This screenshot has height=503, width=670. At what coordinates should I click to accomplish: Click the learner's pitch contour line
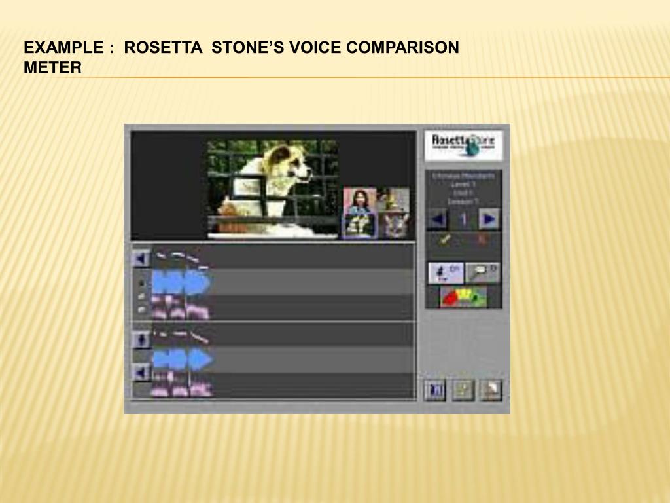[x=181, y=337]
